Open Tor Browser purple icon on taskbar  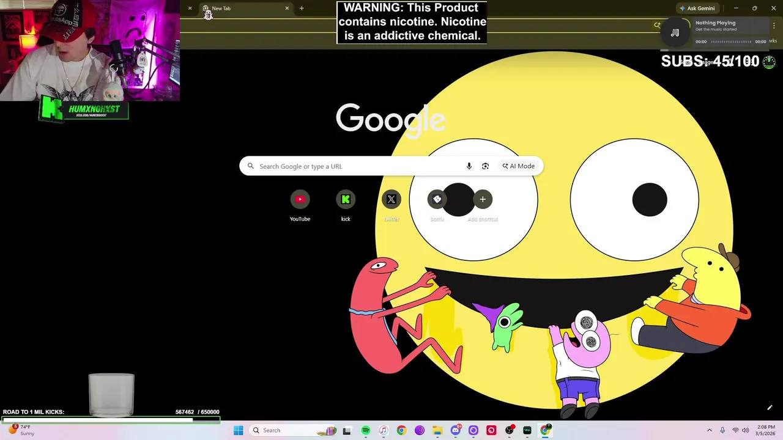pyautogui.click(x=419, y=430)
